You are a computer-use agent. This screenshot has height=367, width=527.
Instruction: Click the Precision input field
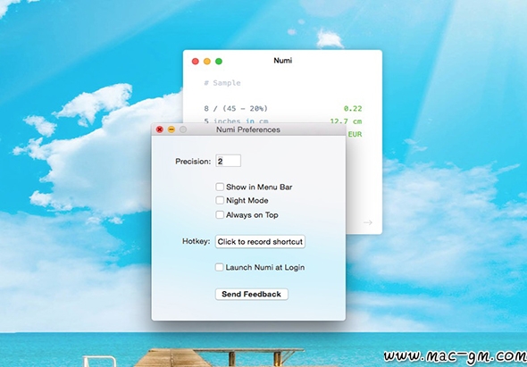click(228, 161)
